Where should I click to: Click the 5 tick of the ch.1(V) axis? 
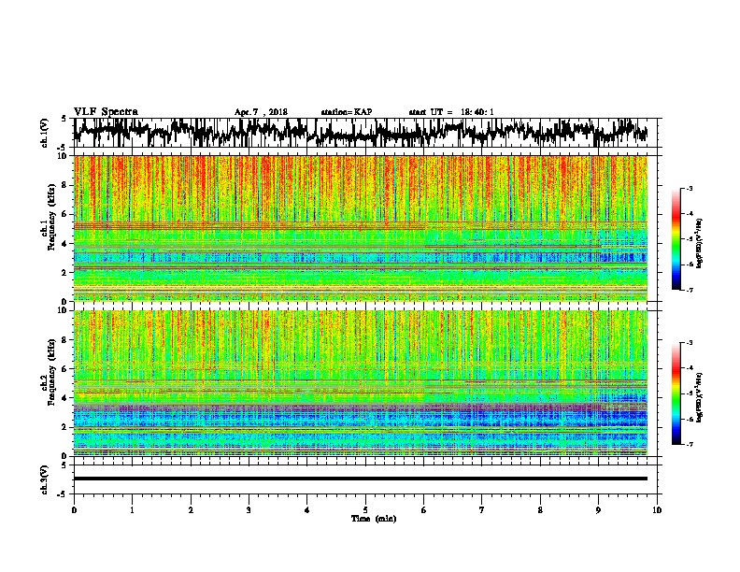(x=64, y=119)
